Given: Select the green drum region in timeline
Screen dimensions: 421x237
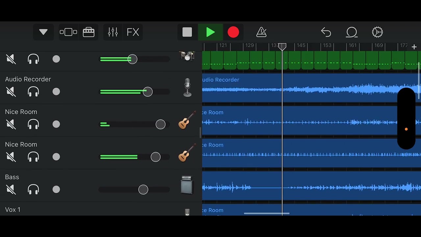Looking at the screenshot, I should 311,61.
